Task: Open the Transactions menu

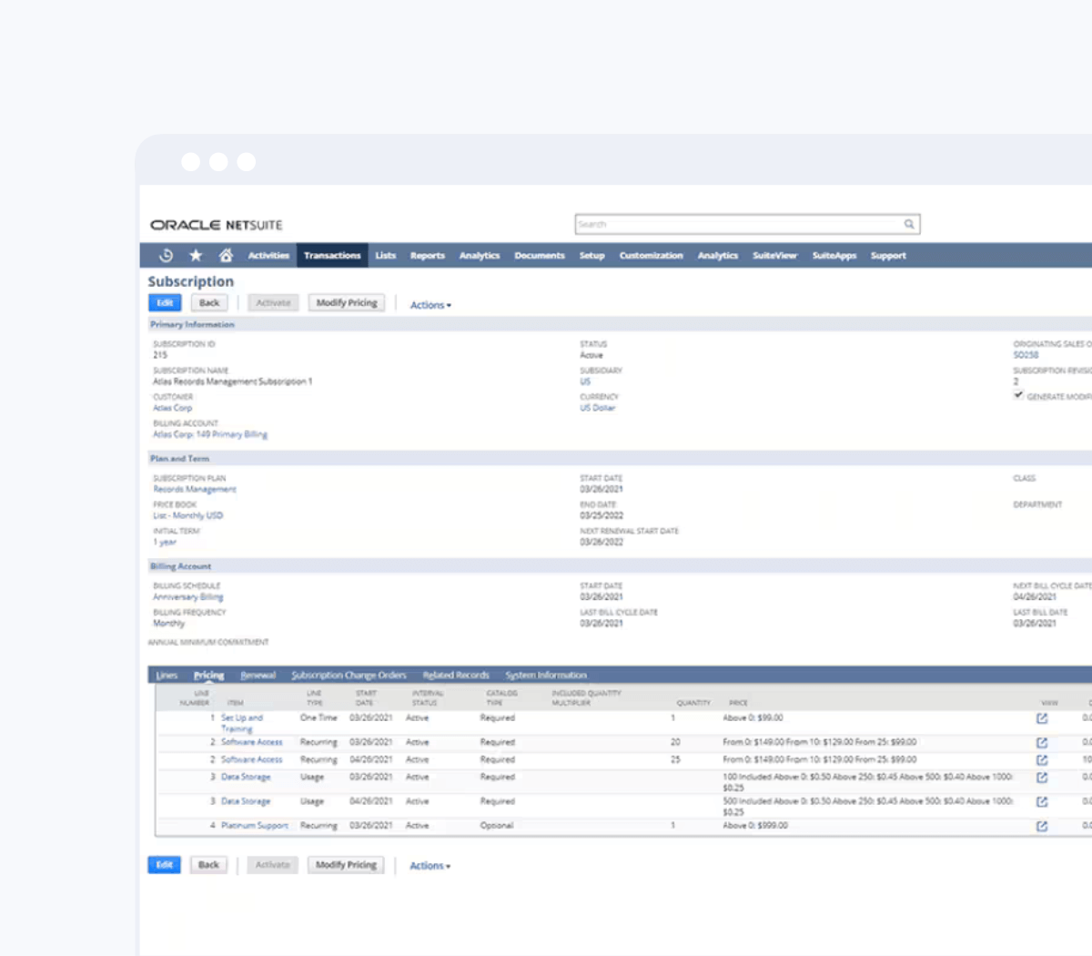Action: 332,256
